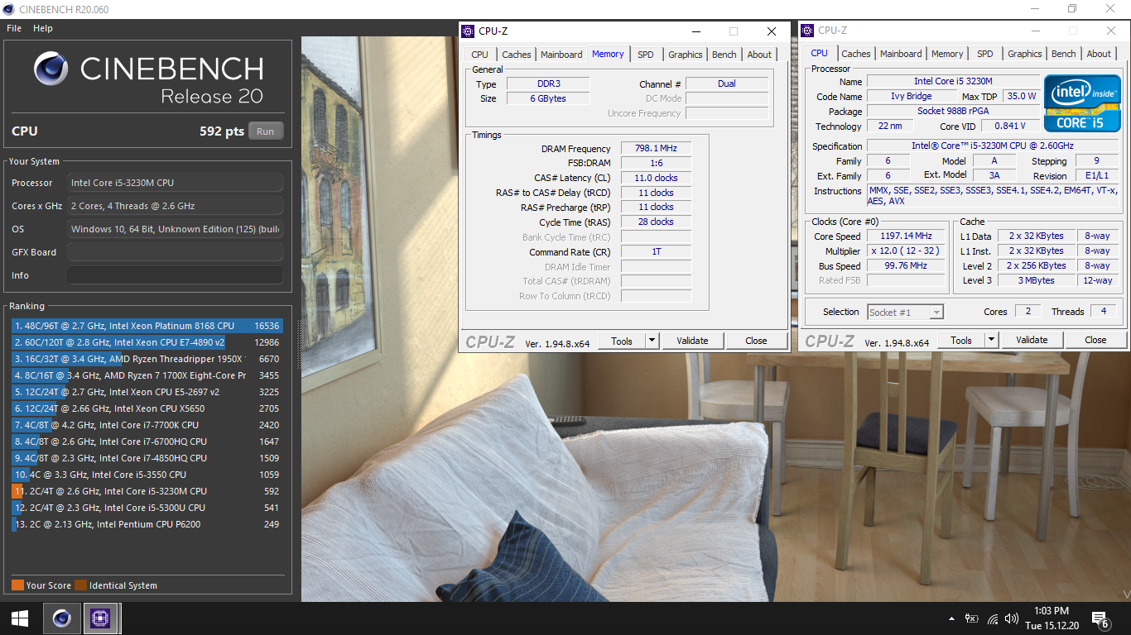Switch to Mainboard tab in Memory CPU-Z window

pos(561,55)
